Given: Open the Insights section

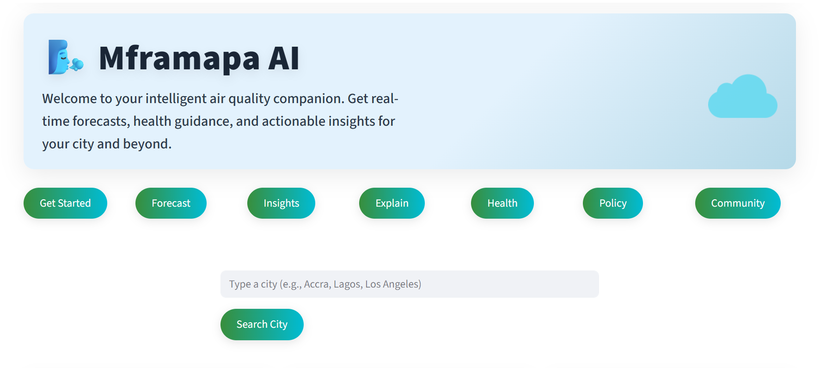Looking at the screenshot, I should point(281,203).
